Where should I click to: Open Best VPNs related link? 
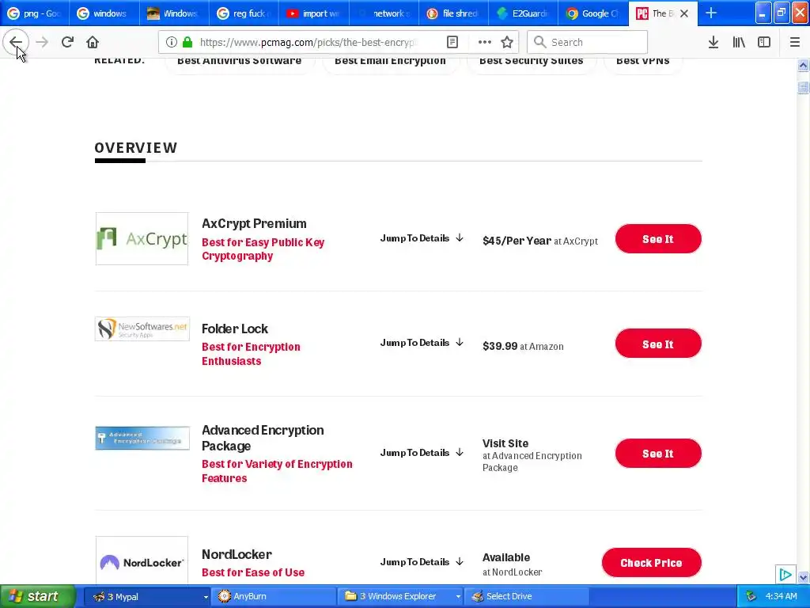tap(642, 61)
